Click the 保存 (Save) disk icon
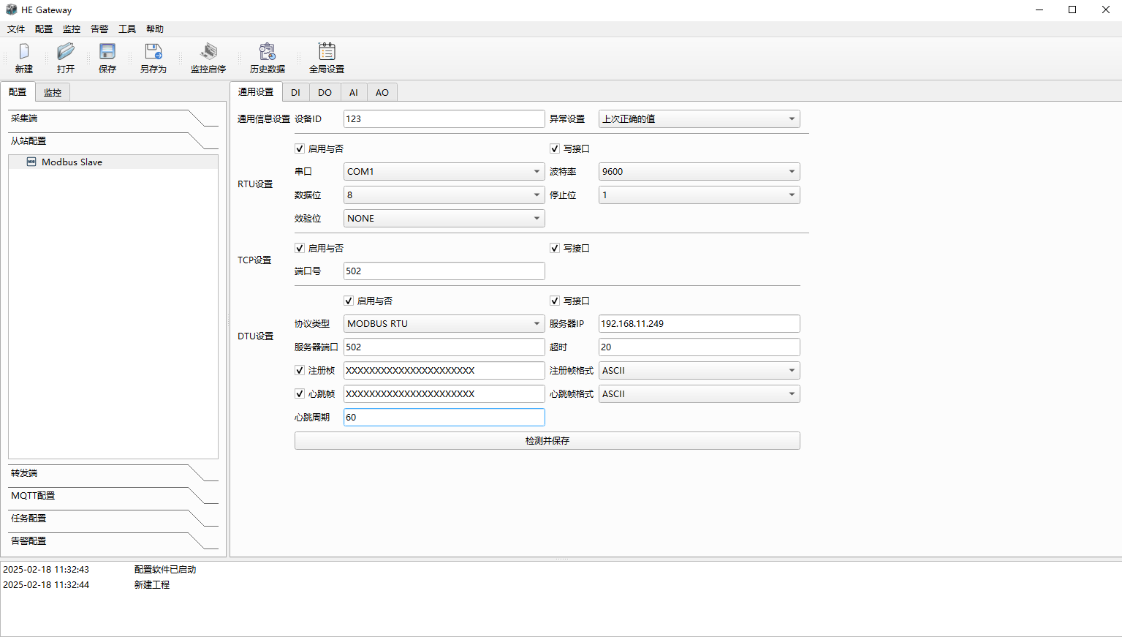Viewport: 1122px width, 637px height. (x=107, y=51)
